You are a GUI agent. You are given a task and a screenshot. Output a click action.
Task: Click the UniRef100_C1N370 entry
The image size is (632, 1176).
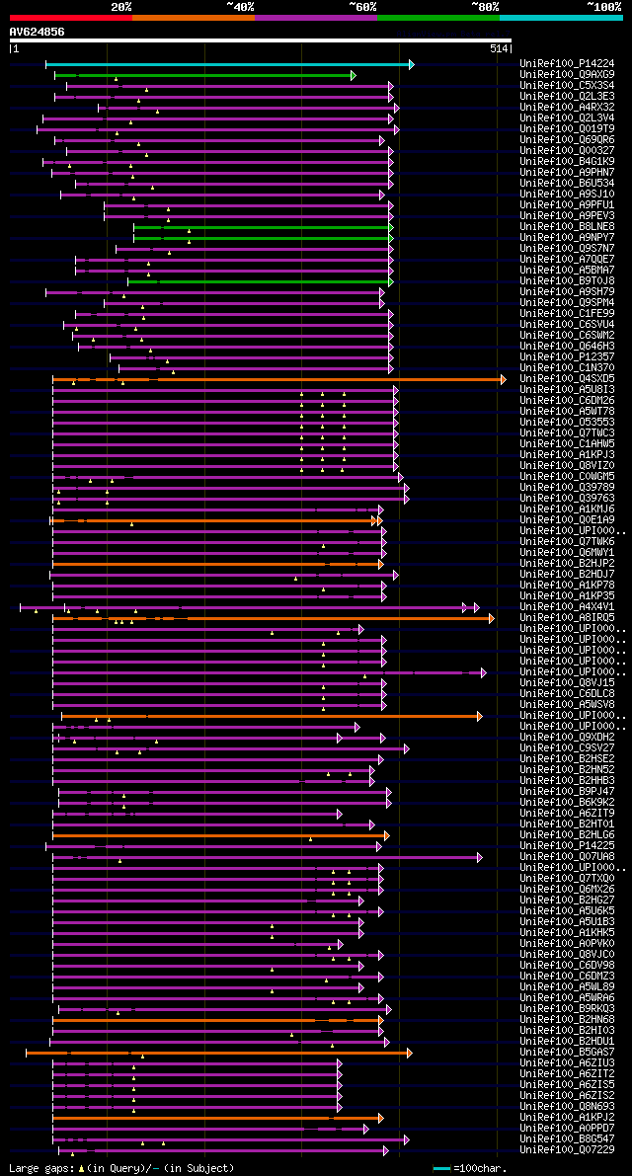tap(567, 368)
